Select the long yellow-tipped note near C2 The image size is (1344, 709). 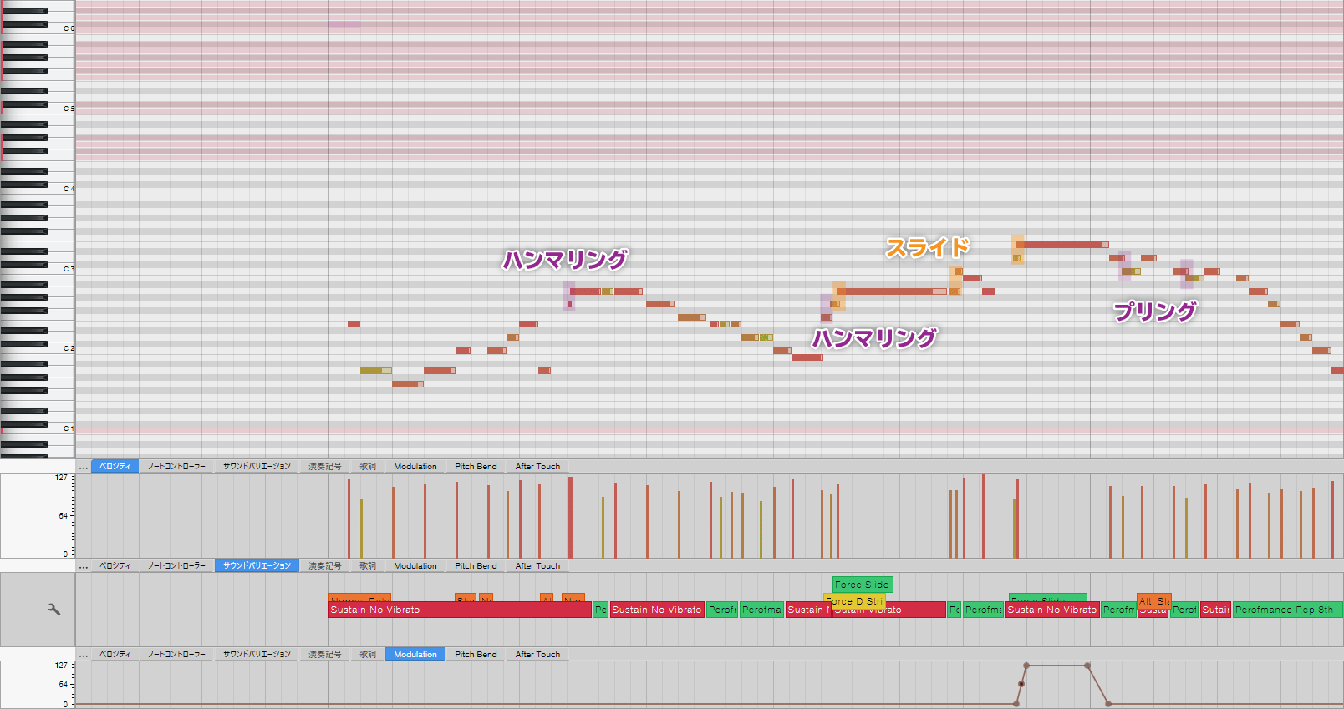pyautogui.click(x=376, y=371)
